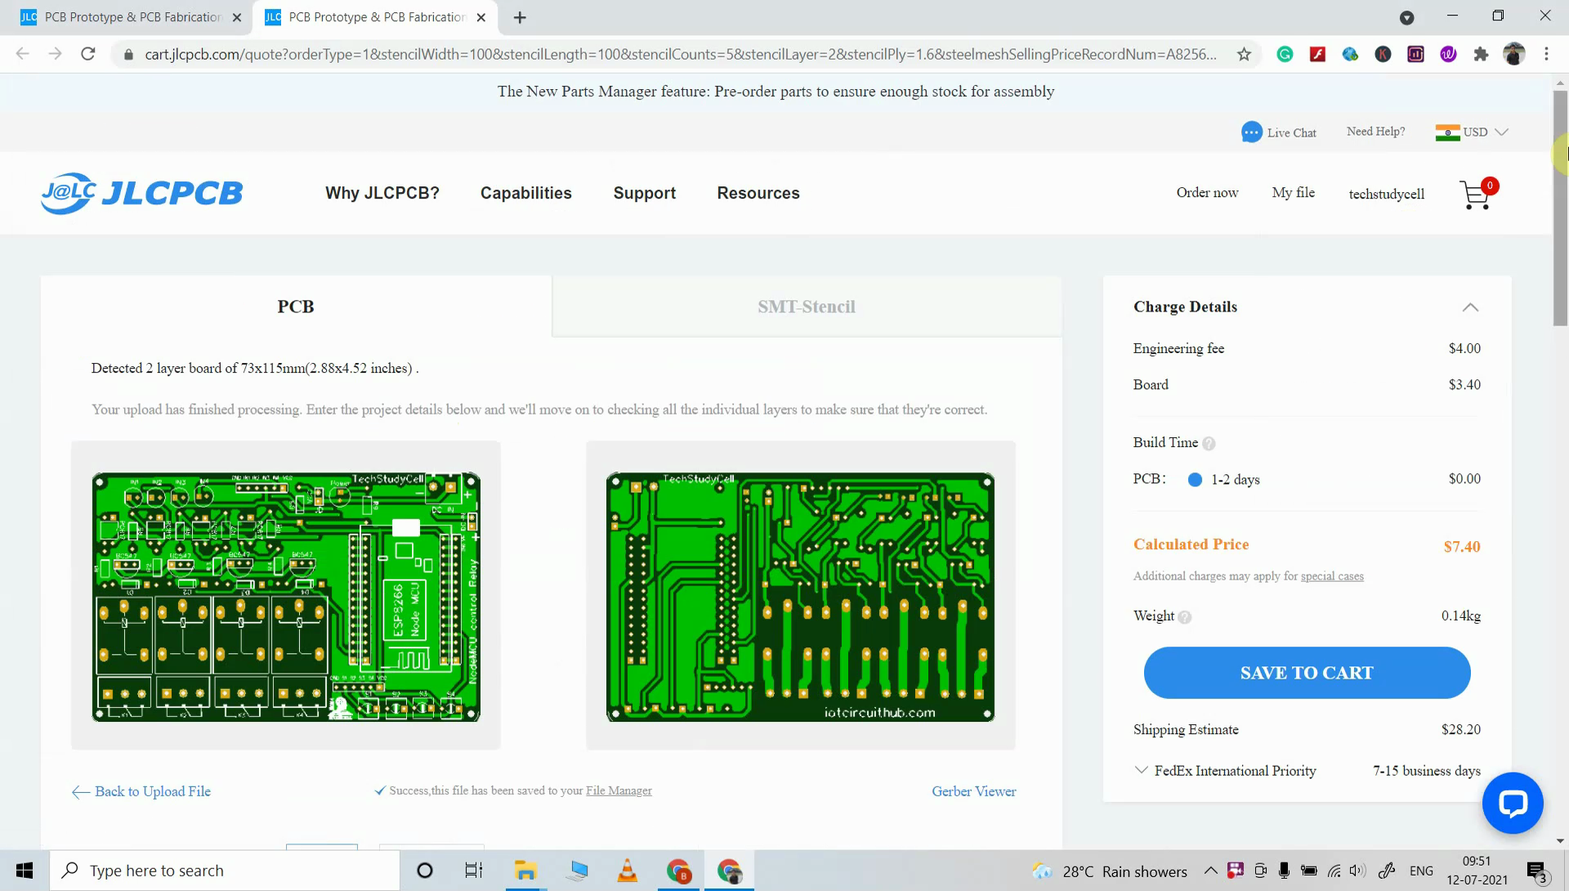The width and height of the screenshot is (1569, 891).
Task: Click the Need Help text link
Action: click(x=1376, y=130)
